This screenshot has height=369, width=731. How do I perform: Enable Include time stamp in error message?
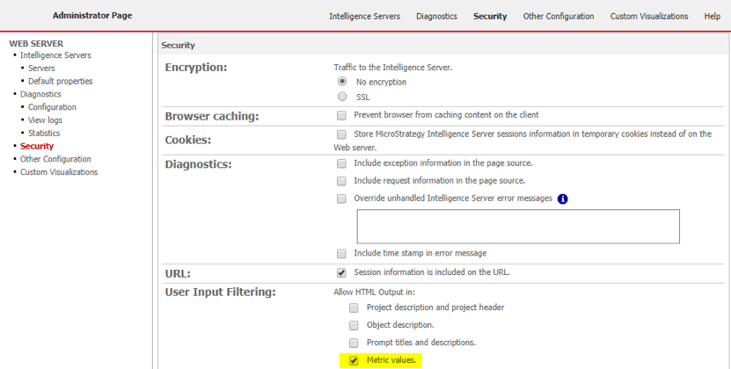(341, 254)
